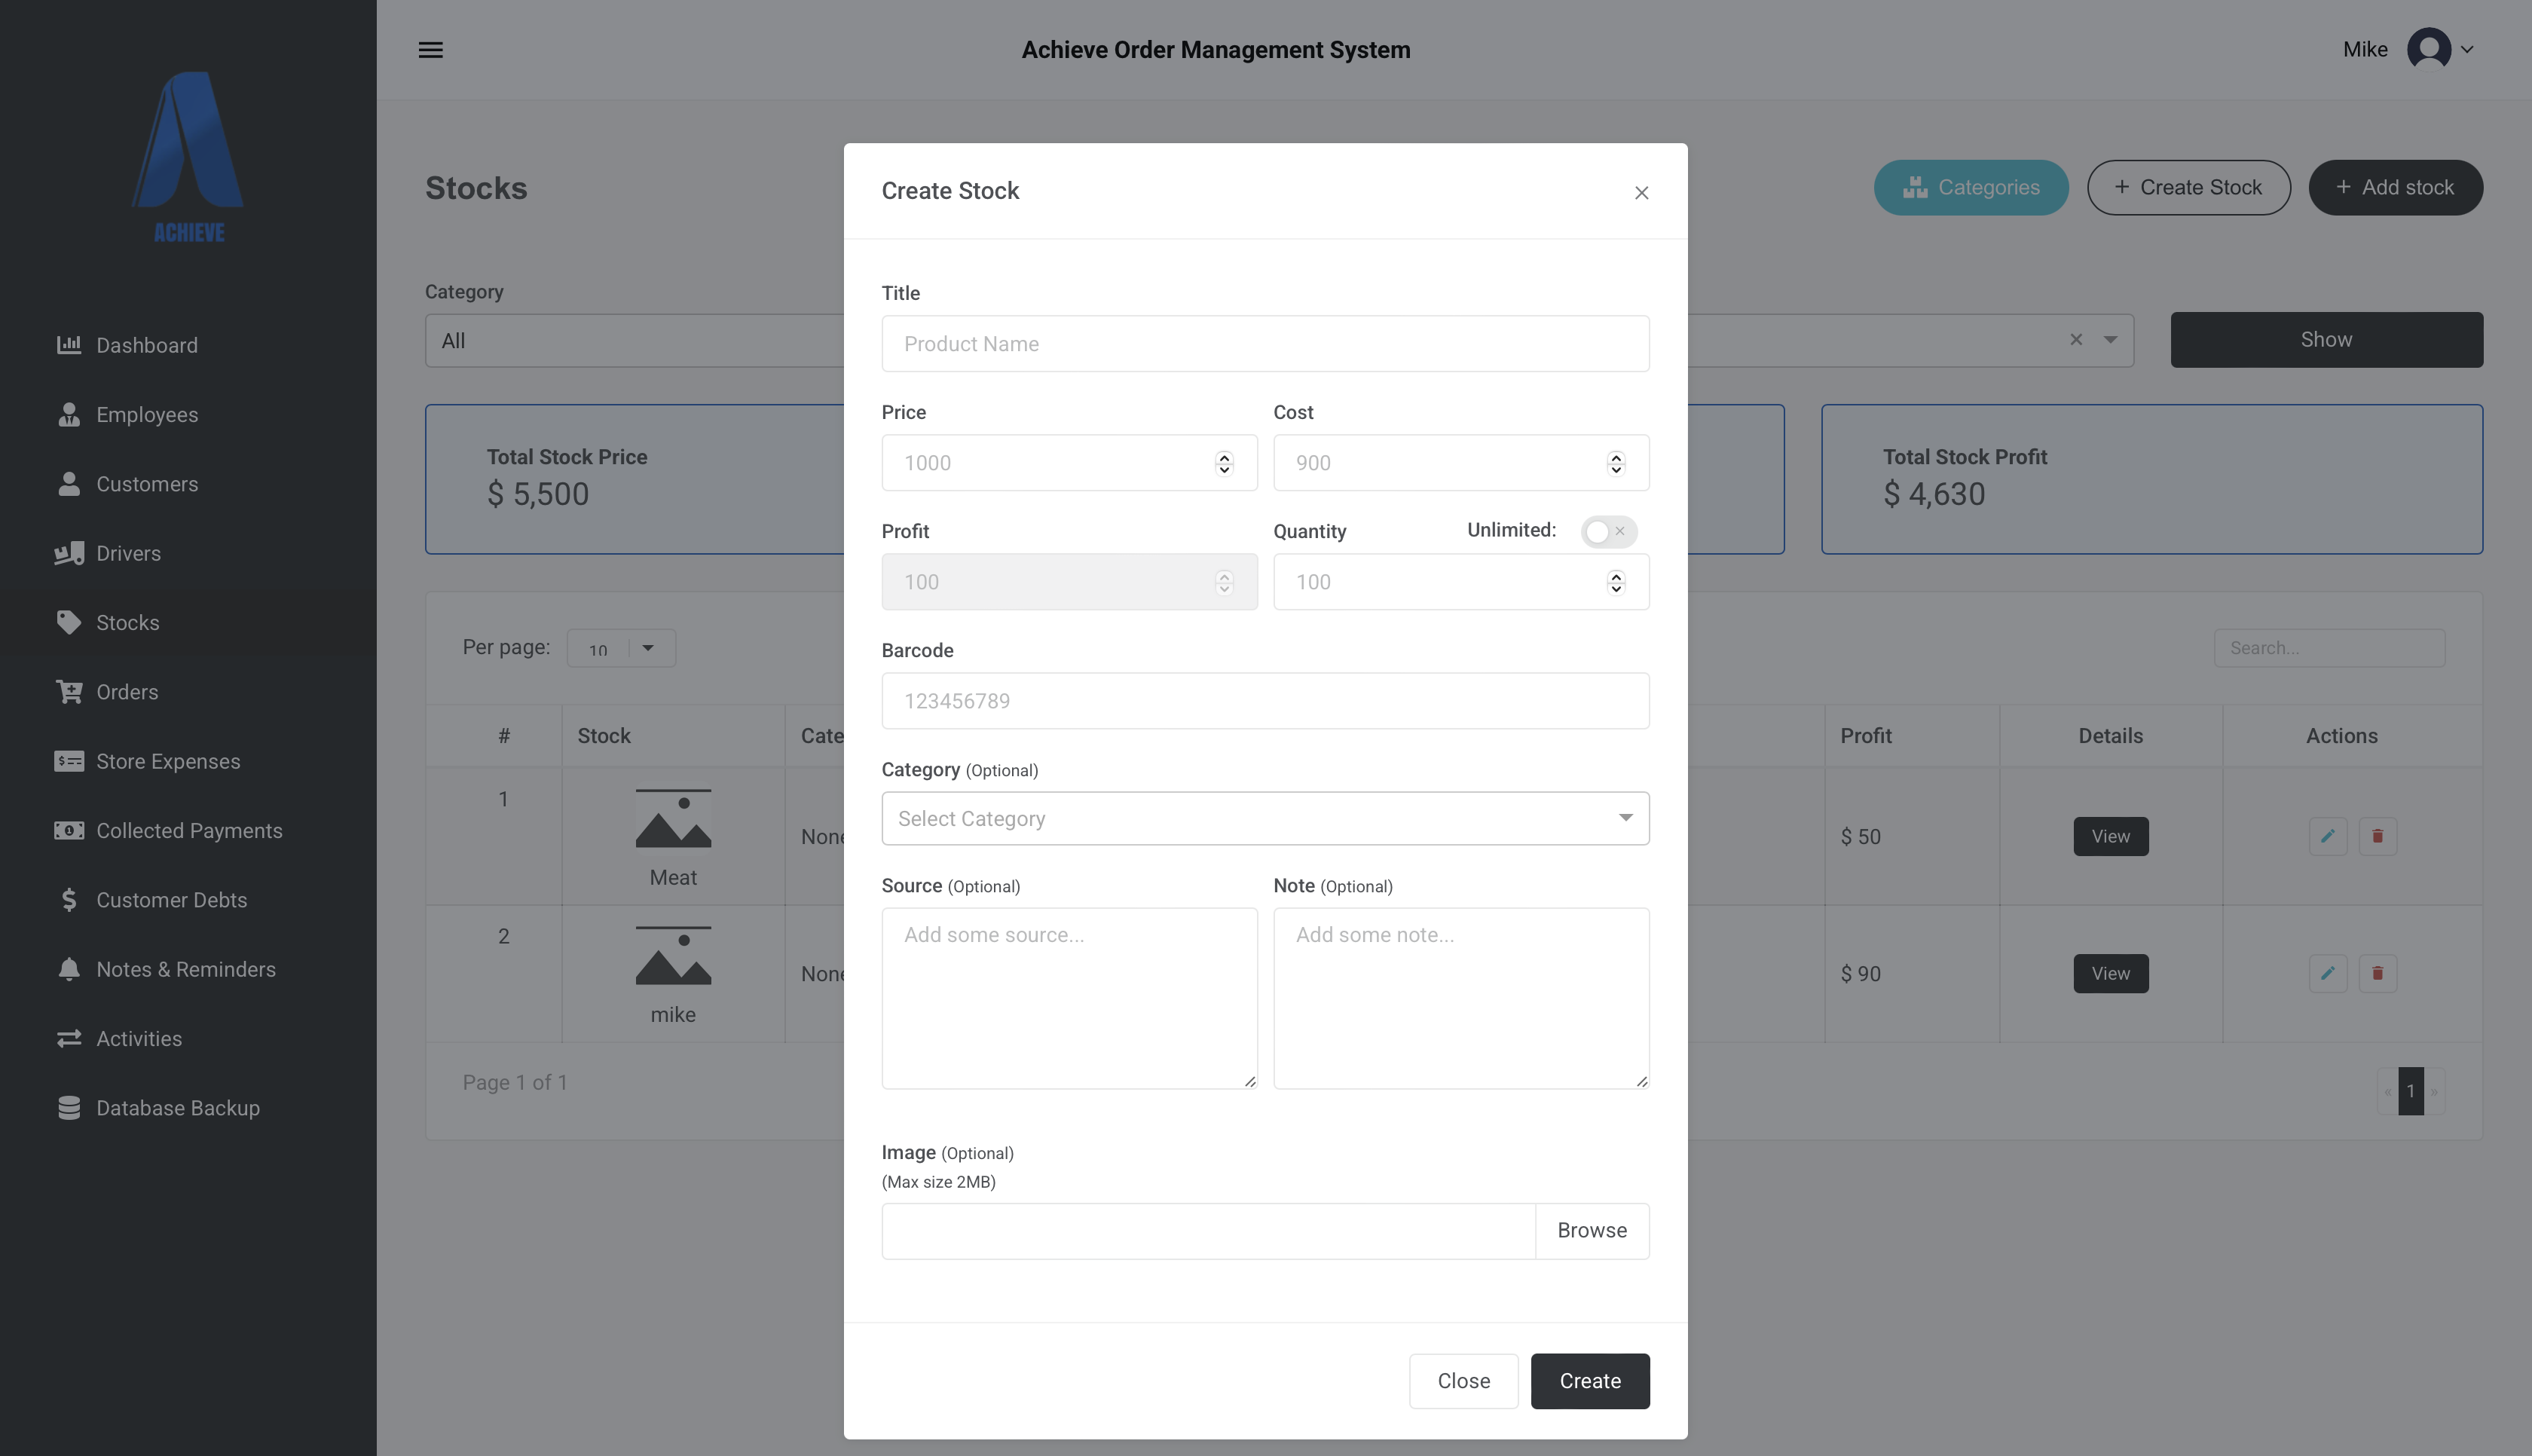The width and height of the screenshot is (2532, 1456).
Task: Expand the user menu chevron next to Mike
Action: [2467, 50]
